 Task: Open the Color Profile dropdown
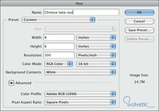click(80, 94)
